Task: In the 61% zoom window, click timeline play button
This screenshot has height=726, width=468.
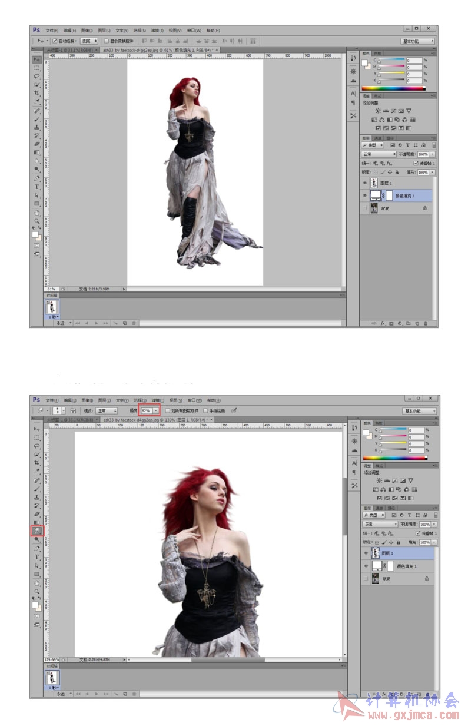Action: (x=97, y=323)
